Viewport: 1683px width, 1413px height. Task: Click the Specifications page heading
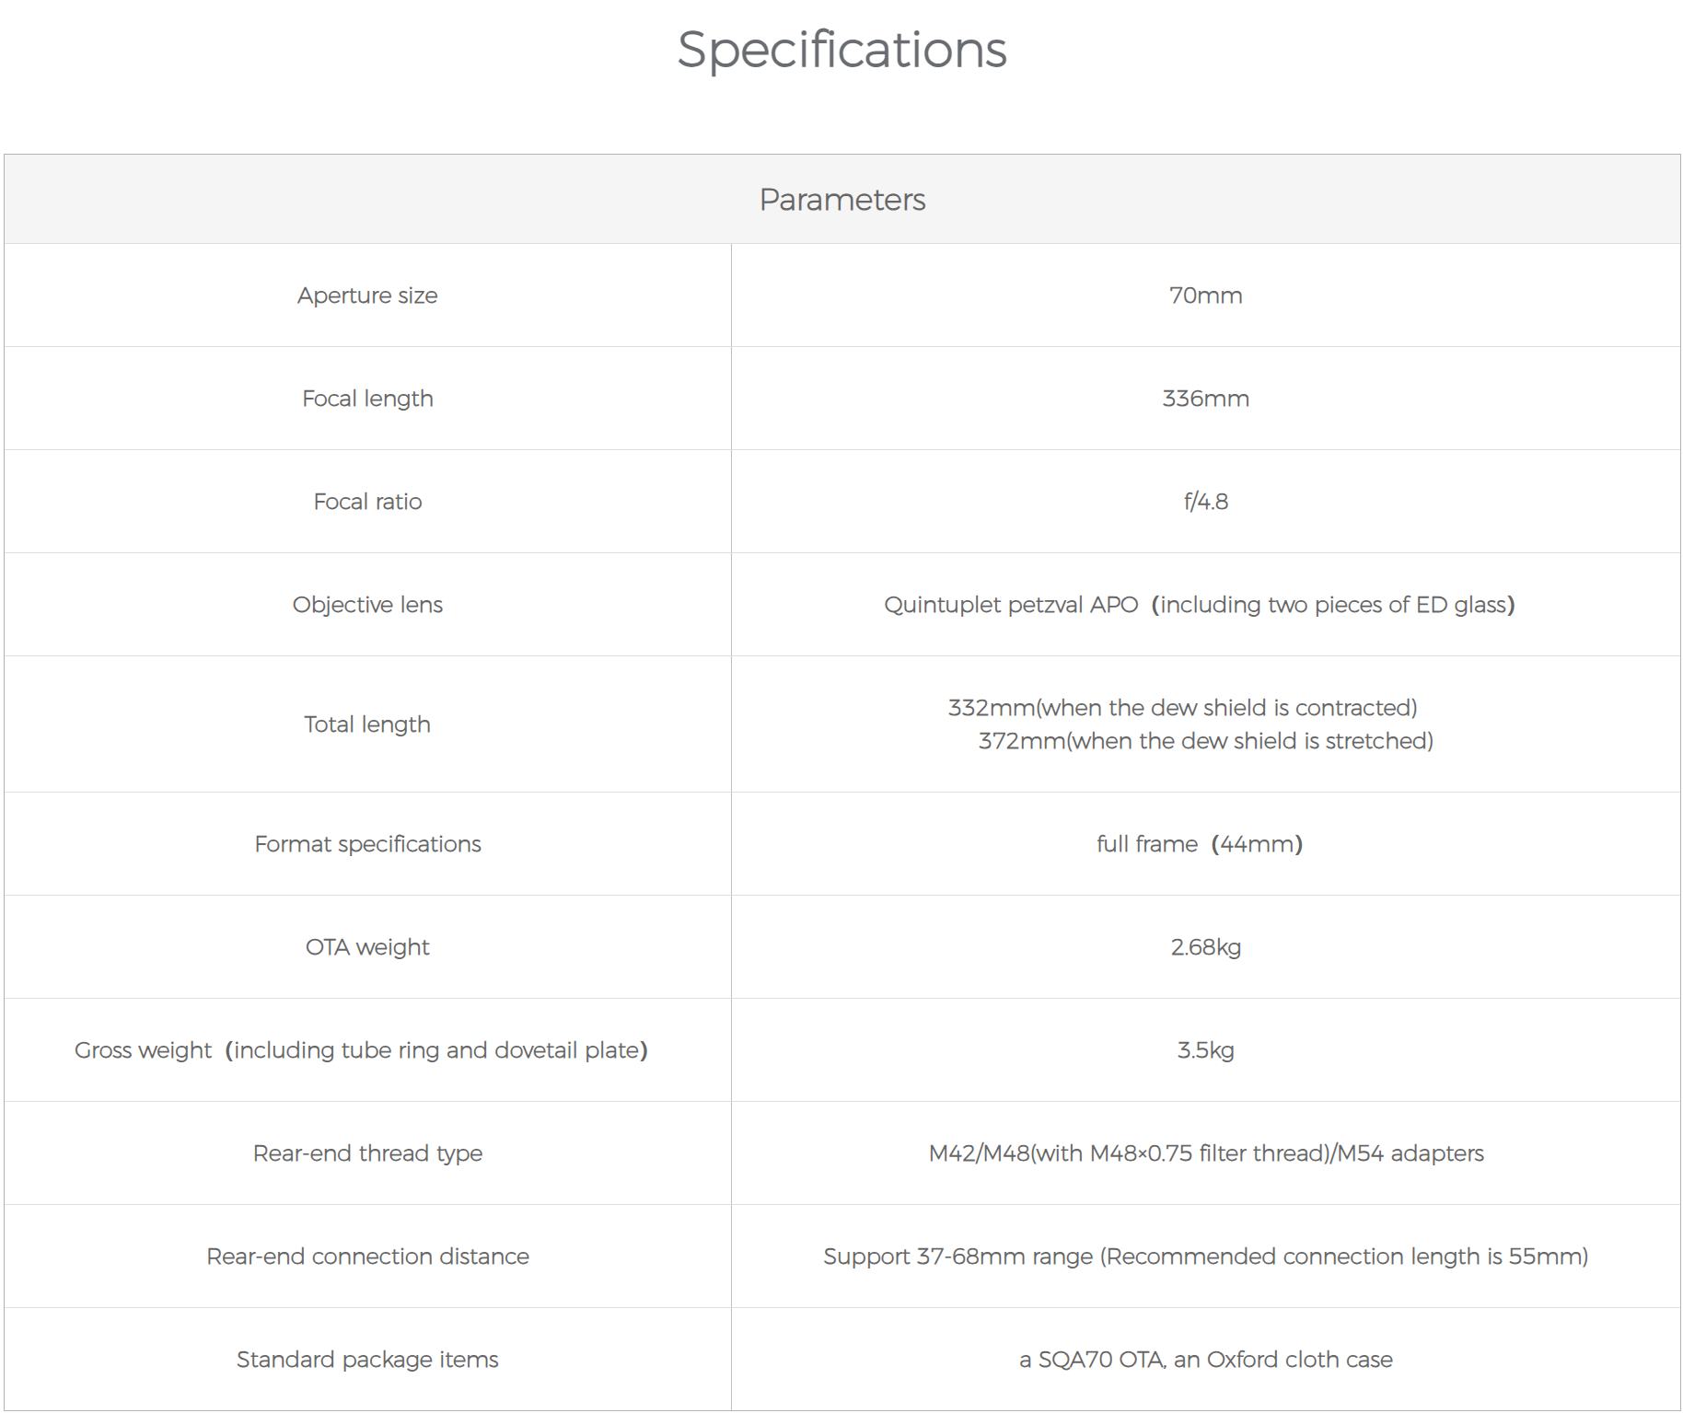[x=841, y=50]
